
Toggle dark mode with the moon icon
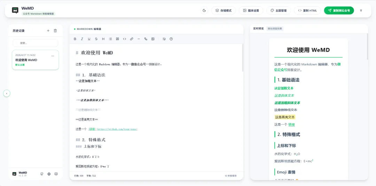pyautogui.click(x=204, y=10)
